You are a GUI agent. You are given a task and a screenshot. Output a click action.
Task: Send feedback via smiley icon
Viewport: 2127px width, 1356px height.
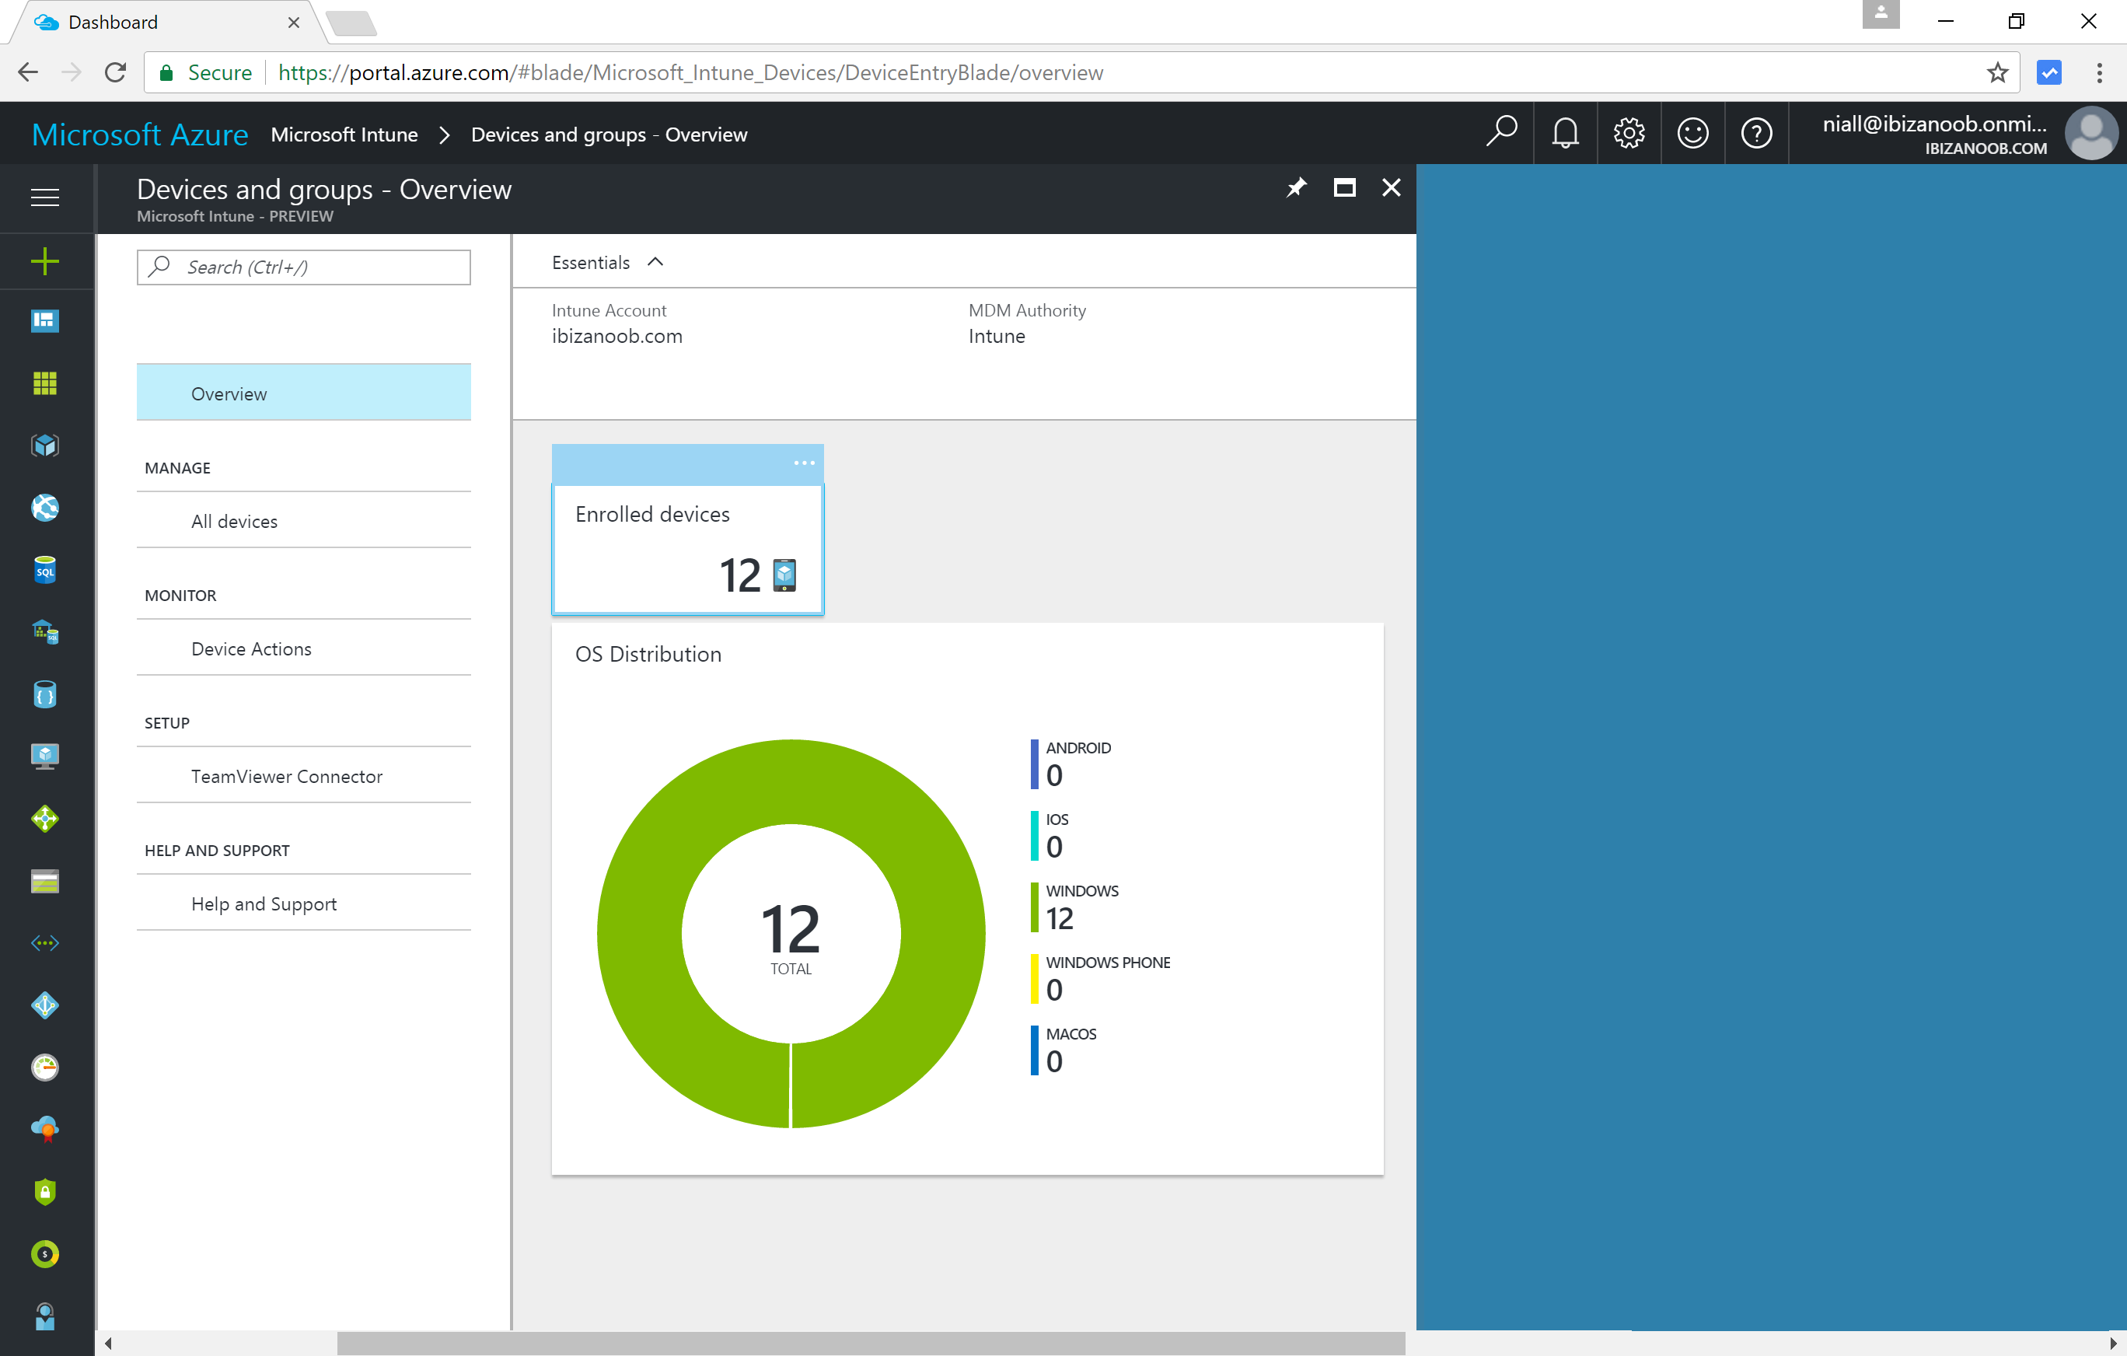pos(1692,132)
